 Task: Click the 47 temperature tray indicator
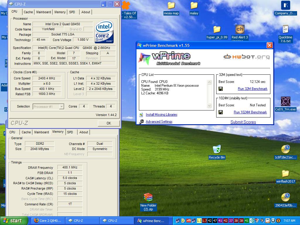[x=215, y=221]
